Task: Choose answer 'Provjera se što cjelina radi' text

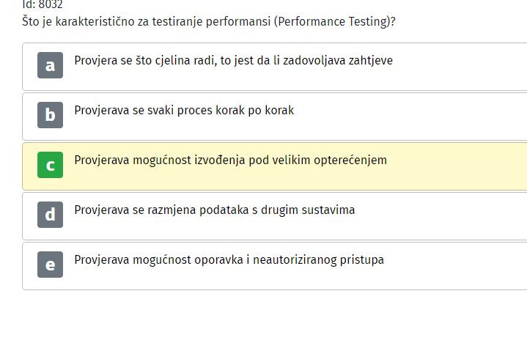Action: [234, 61]
